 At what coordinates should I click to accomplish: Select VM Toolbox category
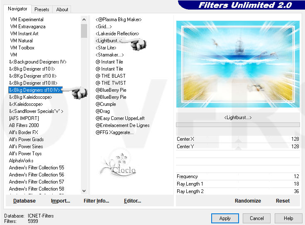point(22,47)
